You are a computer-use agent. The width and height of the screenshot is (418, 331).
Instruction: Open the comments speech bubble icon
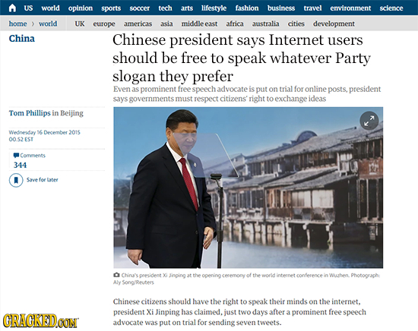tap(16, 155)
